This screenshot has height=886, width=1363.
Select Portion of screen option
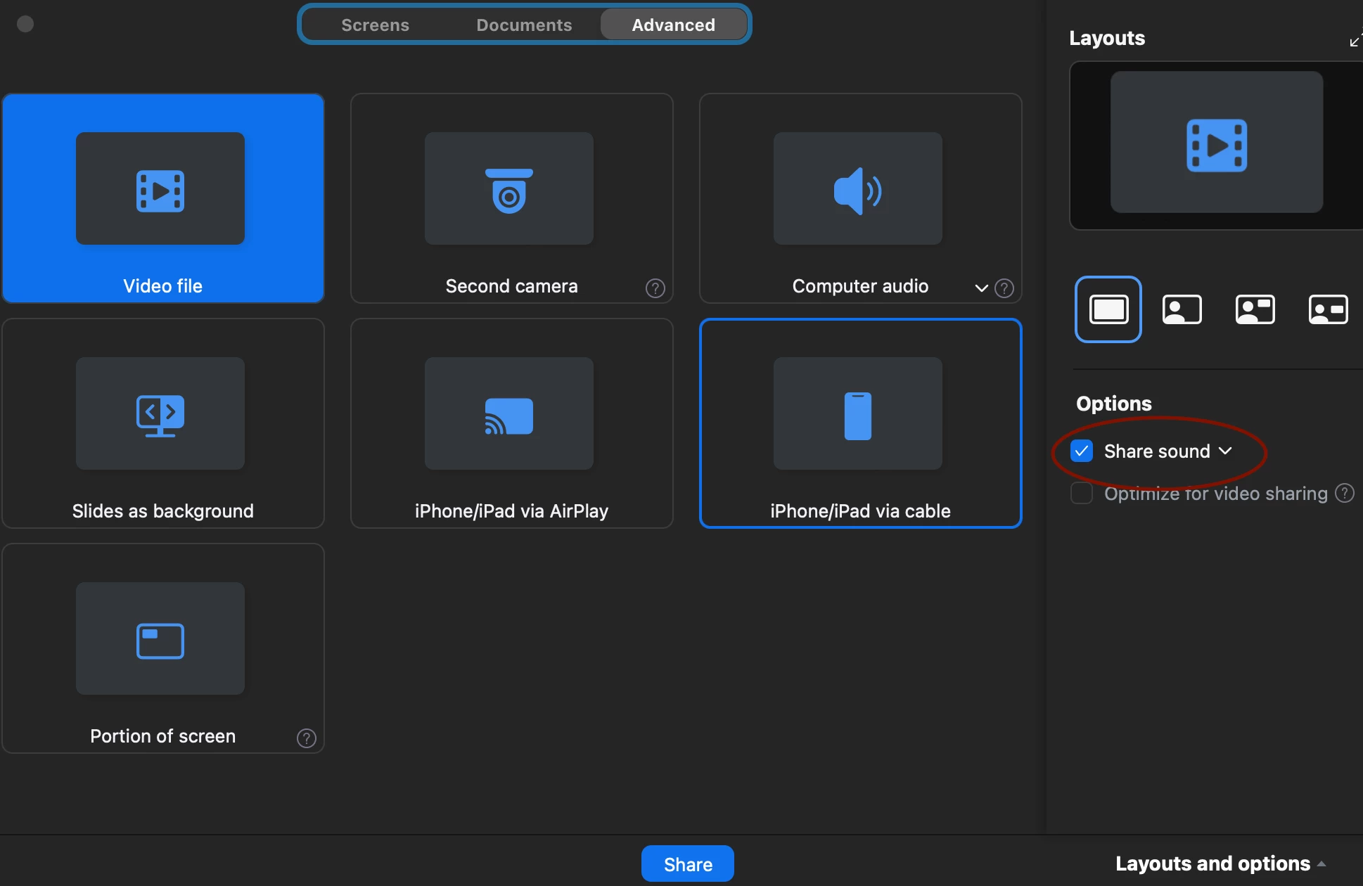162,648
